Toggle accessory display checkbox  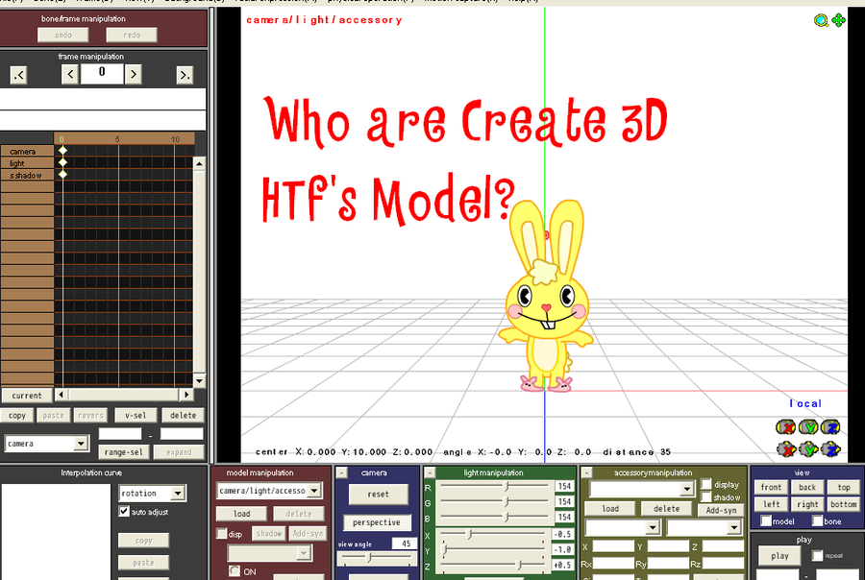point(706,484)
